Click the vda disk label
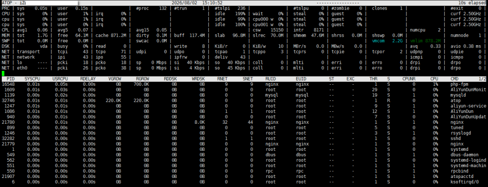Image resolution: width=488 pixels, height=187 pixels. [x=43, y=46]
